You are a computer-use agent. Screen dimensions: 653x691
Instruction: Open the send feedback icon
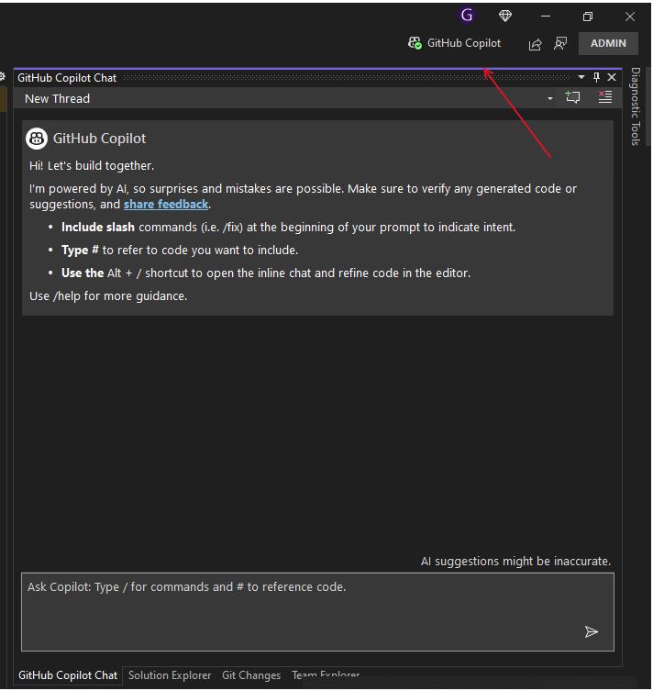point(560,43)
